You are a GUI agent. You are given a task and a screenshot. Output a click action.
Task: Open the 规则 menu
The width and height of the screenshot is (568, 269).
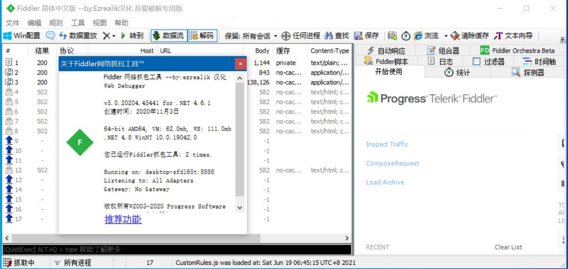tap(56, 23)
